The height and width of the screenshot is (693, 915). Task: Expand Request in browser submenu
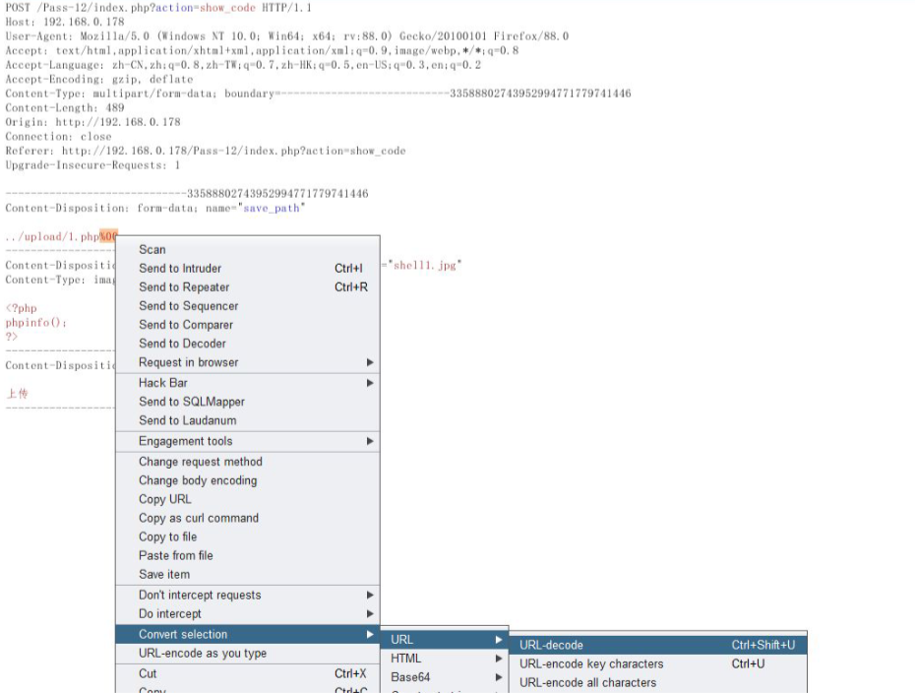[x=189, y=362]
